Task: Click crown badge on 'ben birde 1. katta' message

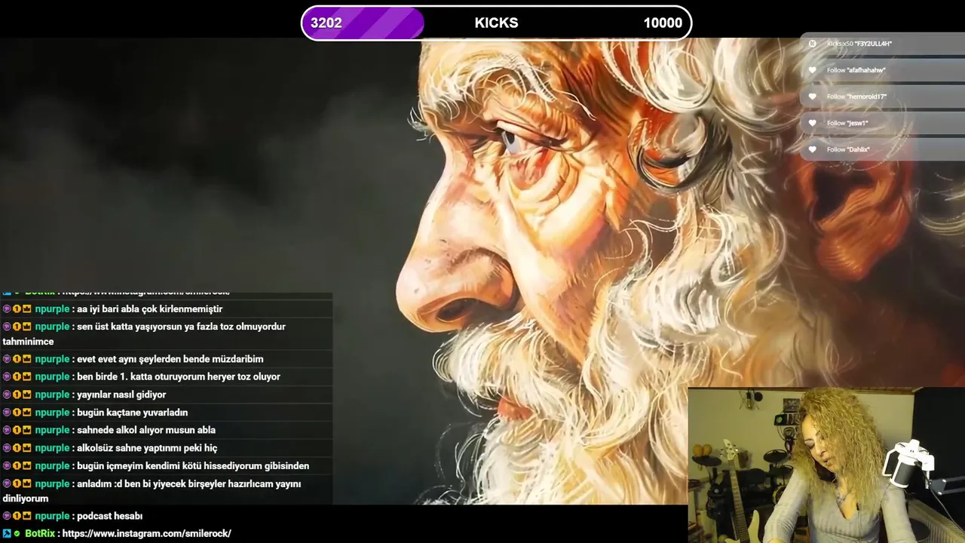Action: 26,376
